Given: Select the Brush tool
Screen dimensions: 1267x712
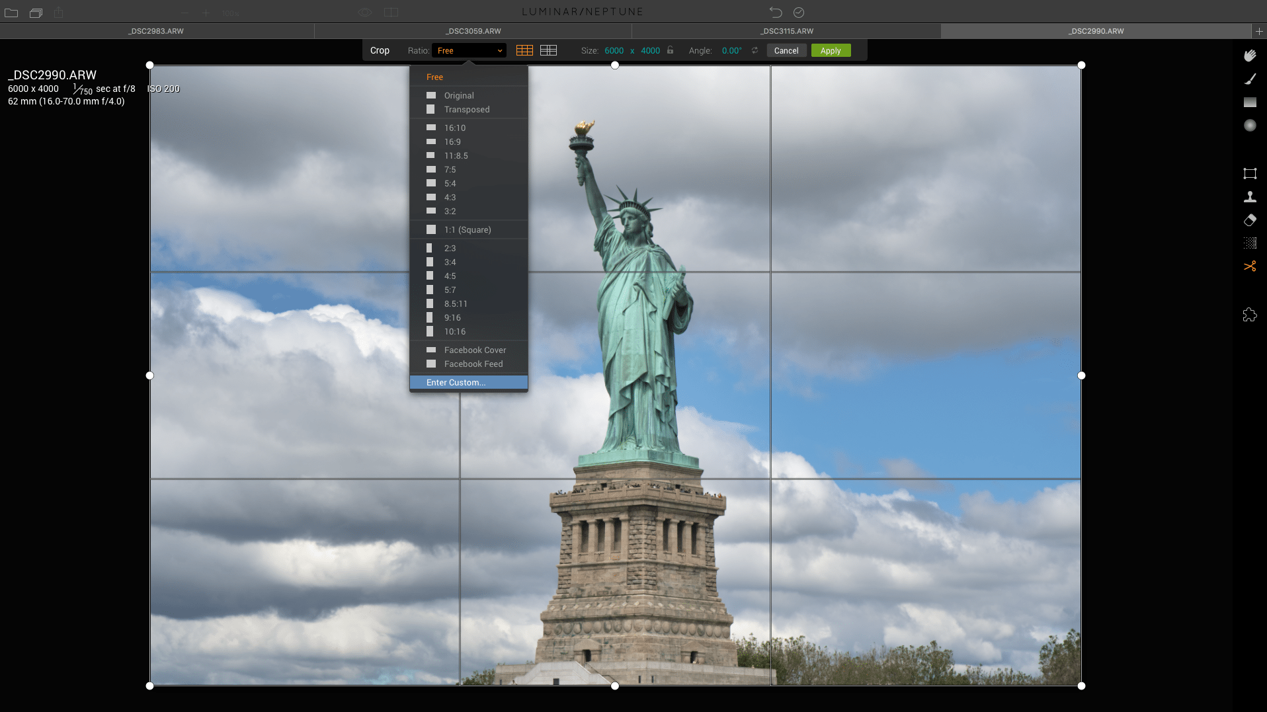Looking at the screenshot, I should coord(1249,79).
